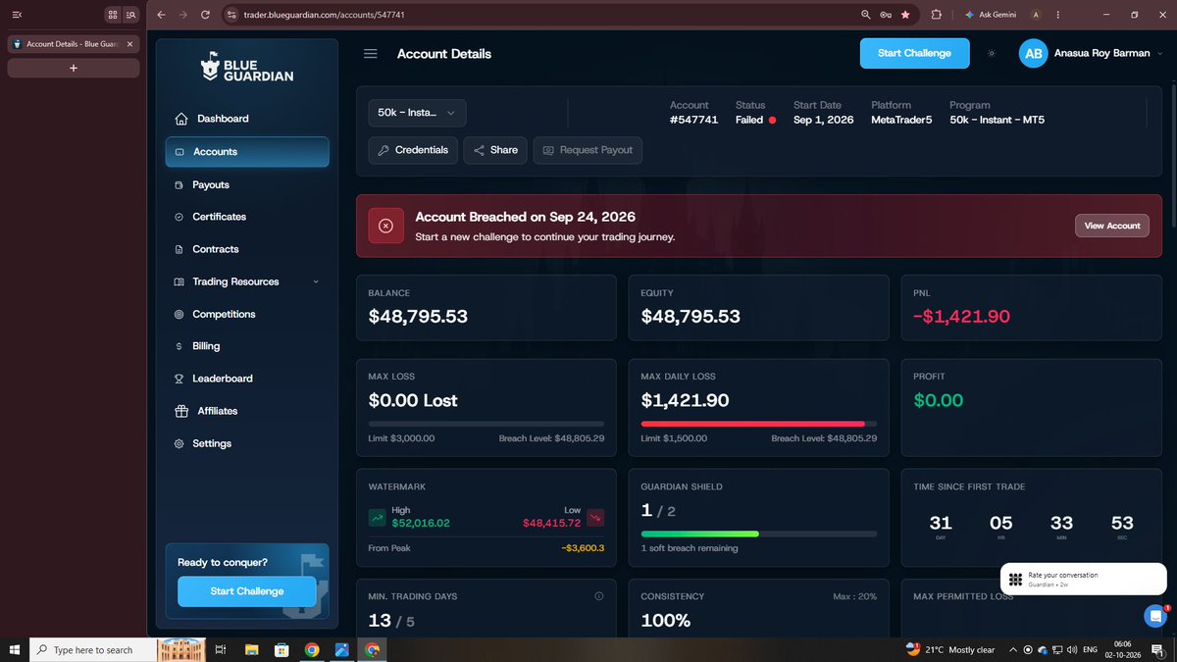This screenshot has height=662, width=1177.
Task: Click the tab groups grid icon
Action: pyautogui.click(x=113, y=16)
